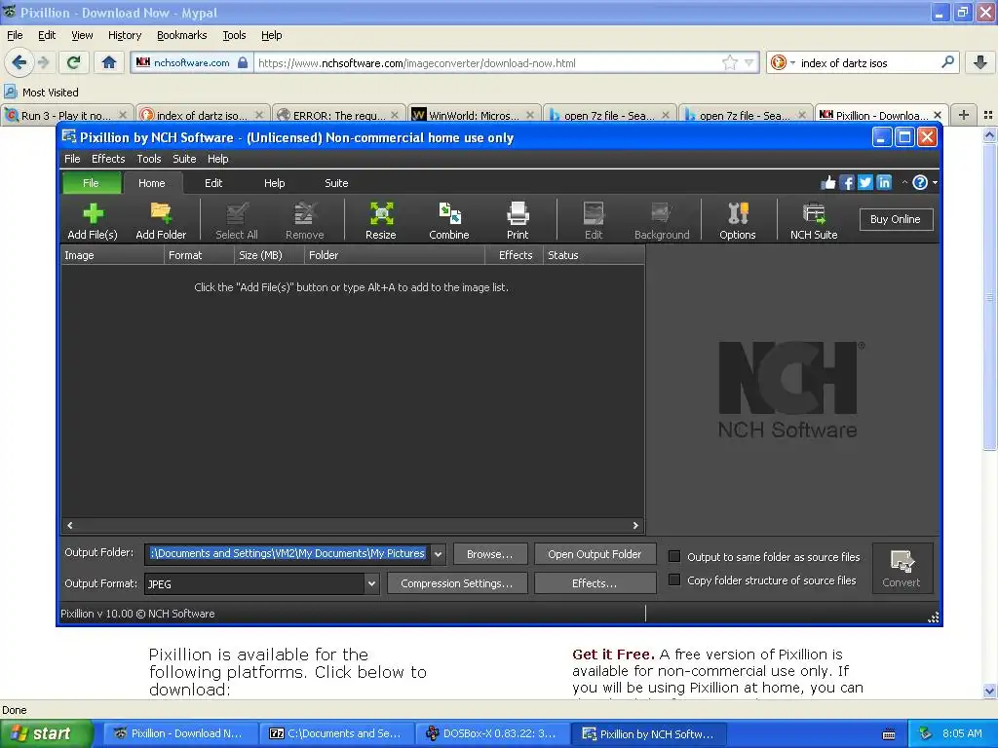Open the browser Downloads arrow
Viewport: 998px width, 748px height.
980,62
